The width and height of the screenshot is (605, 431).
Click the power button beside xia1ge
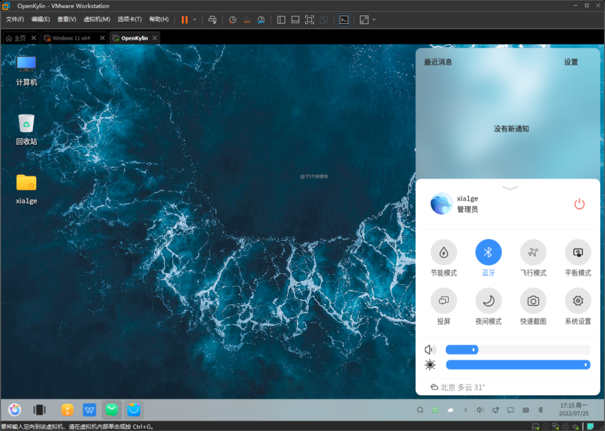579,204
